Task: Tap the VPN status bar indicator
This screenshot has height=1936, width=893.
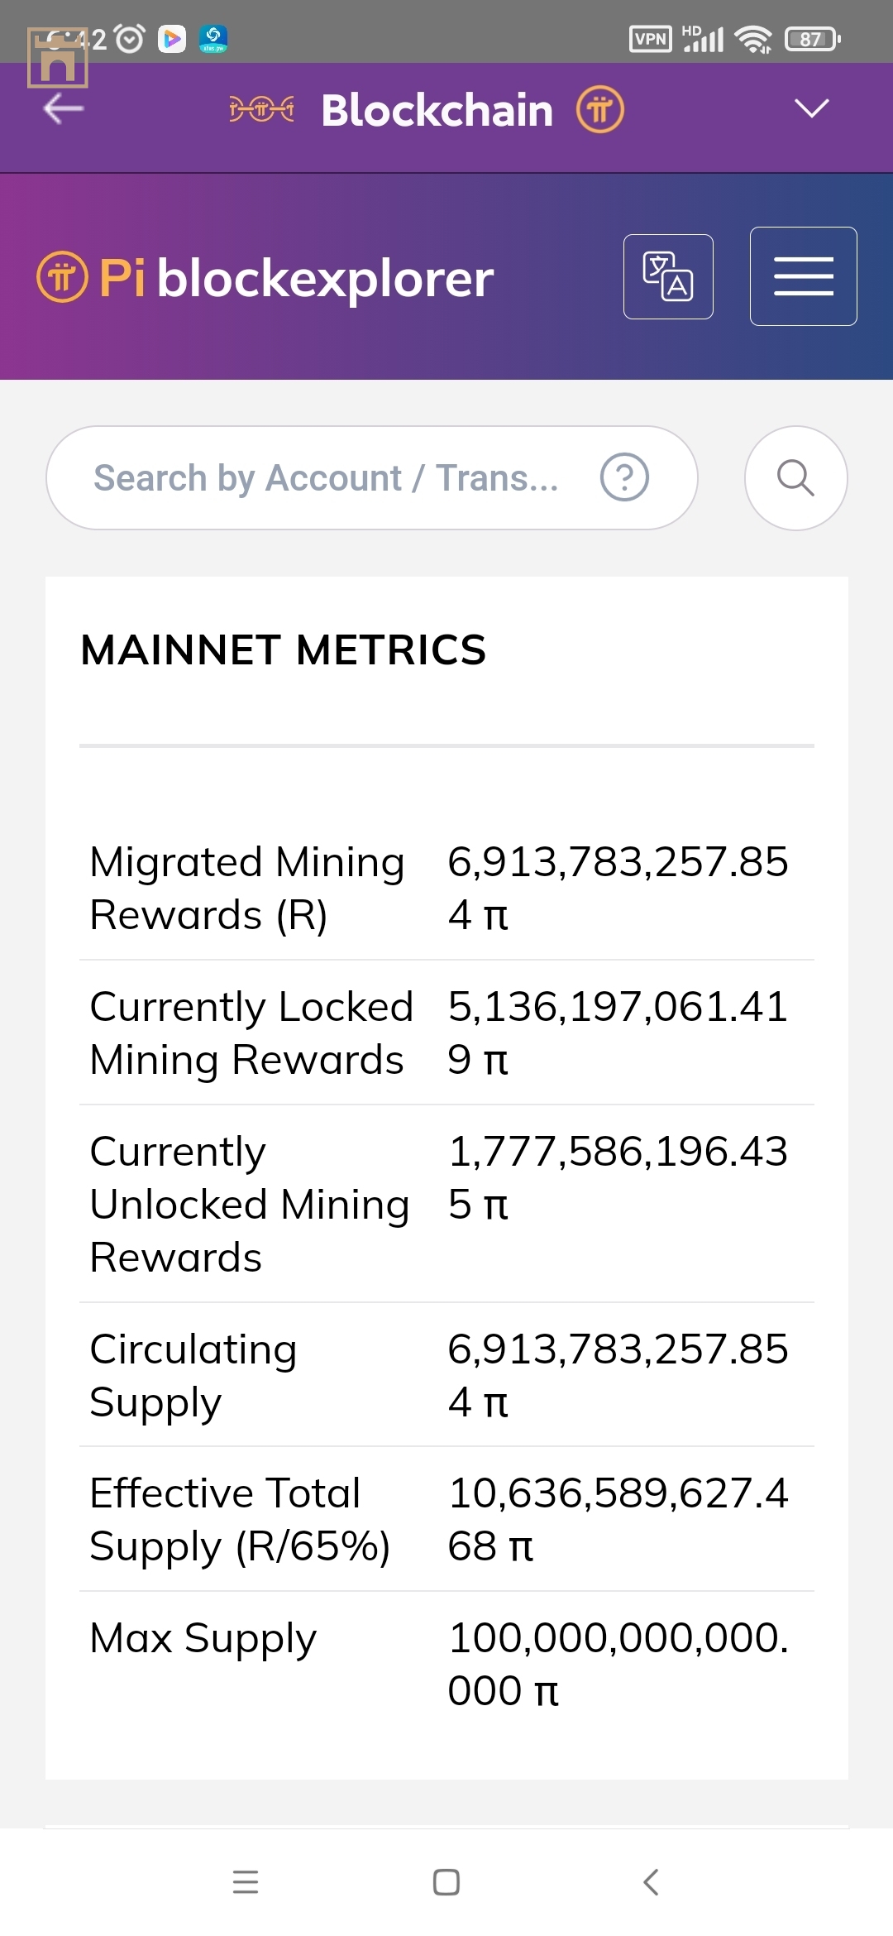Action: point(651,39)
